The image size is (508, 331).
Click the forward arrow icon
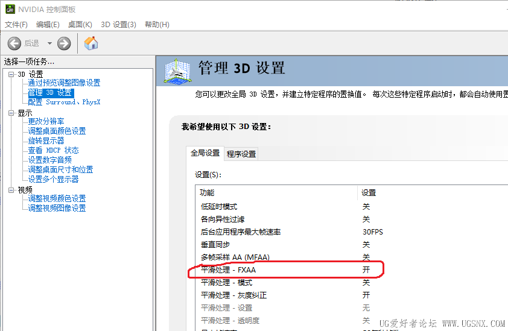click(64, 43)
